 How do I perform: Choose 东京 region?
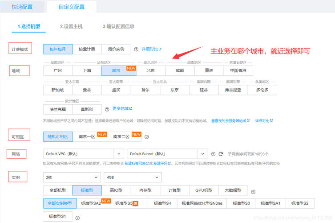pyautogui.click(x=174, y=90)
